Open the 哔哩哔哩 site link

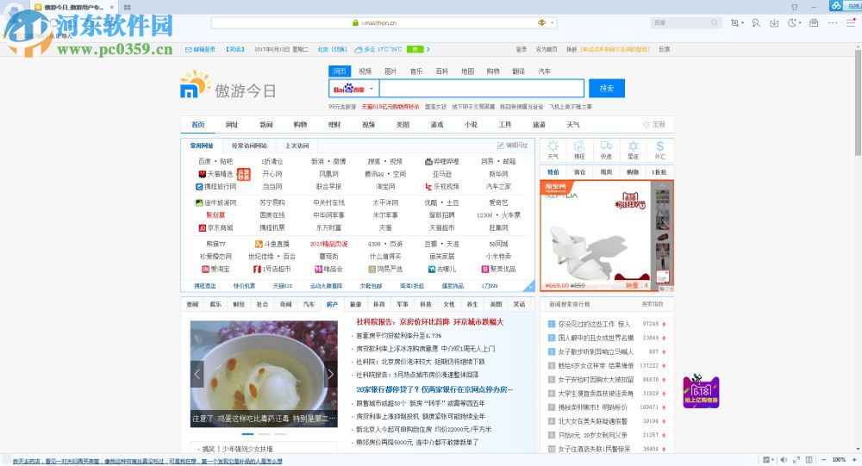(441, 162)
